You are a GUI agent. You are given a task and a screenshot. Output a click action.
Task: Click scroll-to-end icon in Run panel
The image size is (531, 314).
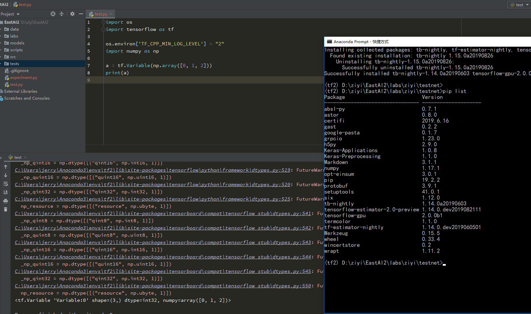coord(6,192)
